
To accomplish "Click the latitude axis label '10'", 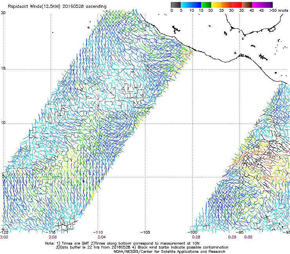I will tap(3, 123).
